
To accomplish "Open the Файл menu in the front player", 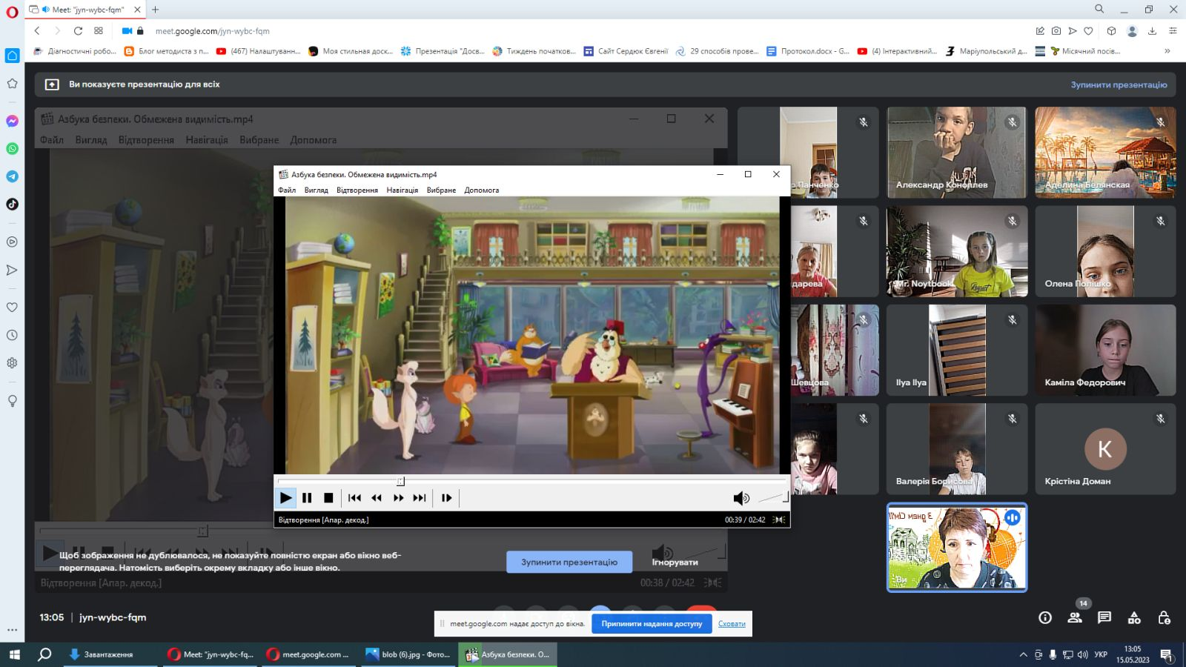I will tap(287, 190).
